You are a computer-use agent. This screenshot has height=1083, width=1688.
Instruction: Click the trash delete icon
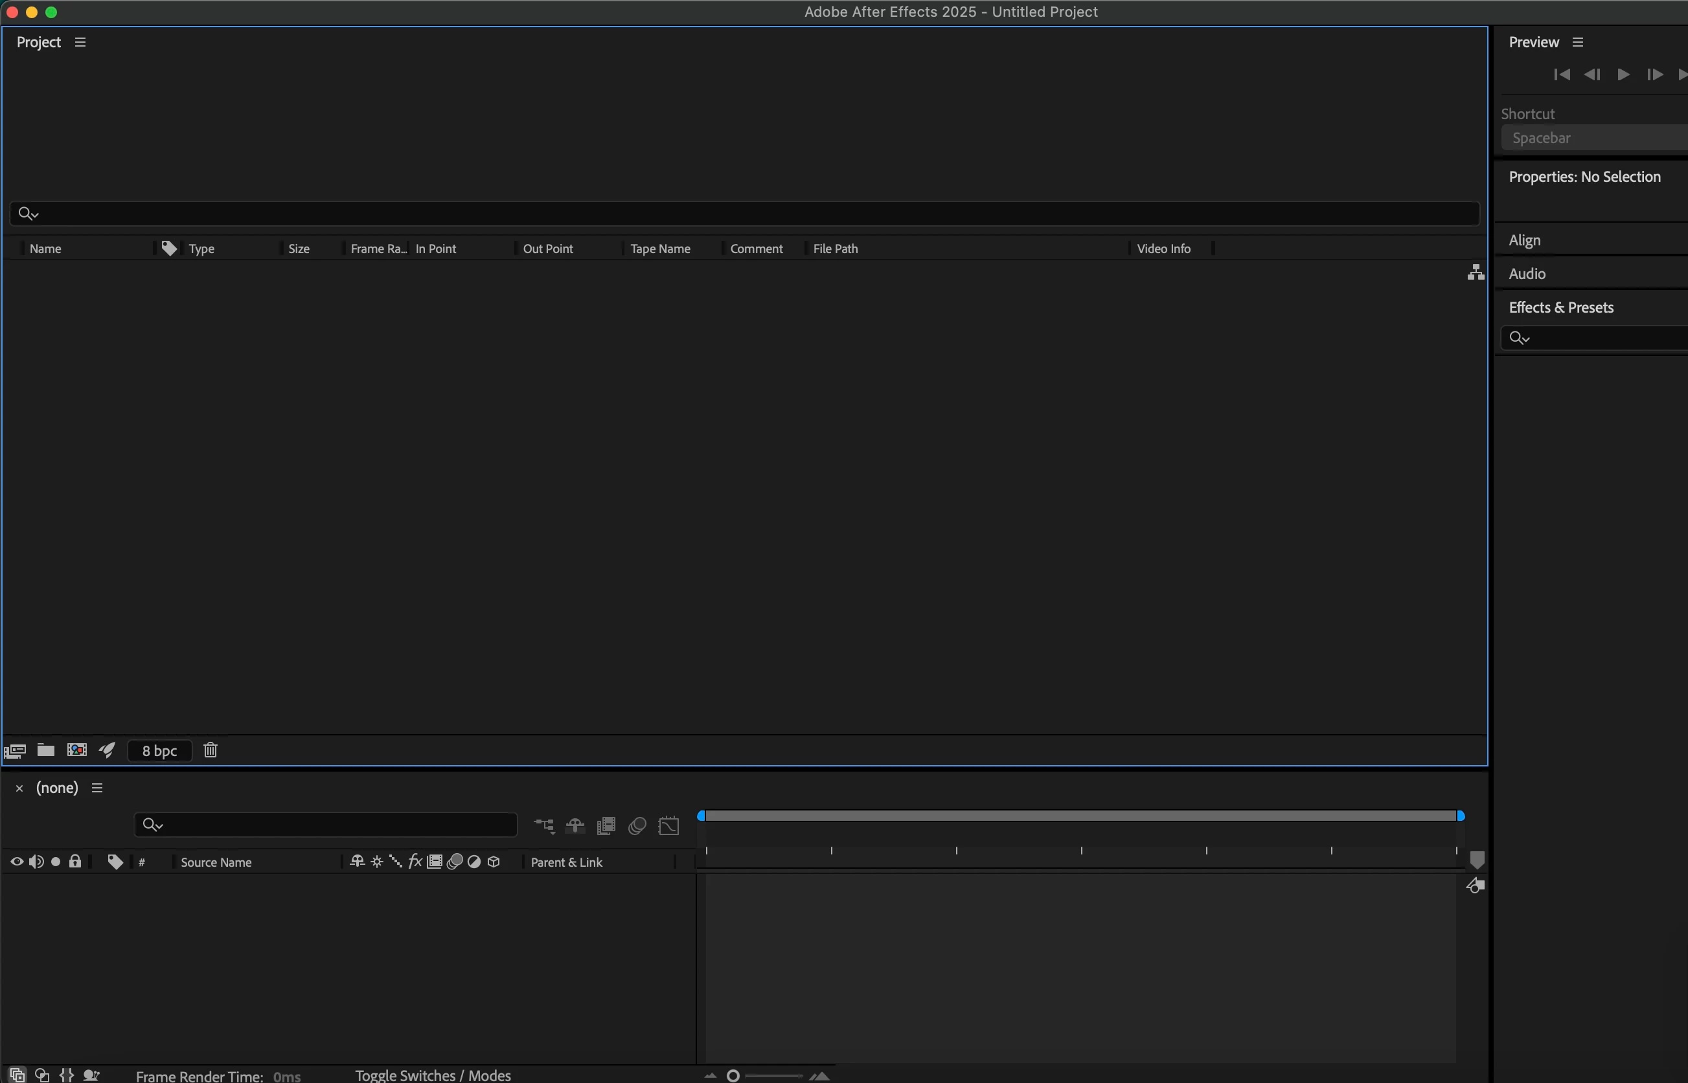click(211, 750)
